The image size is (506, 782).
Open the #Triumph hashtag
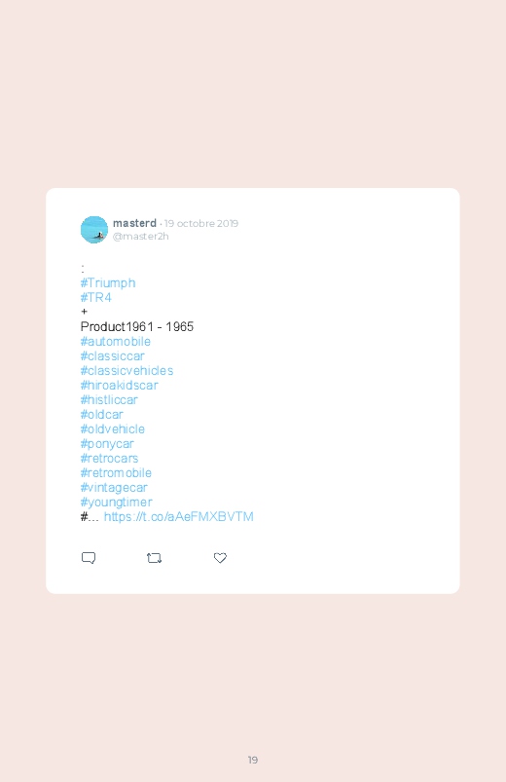pyautogui.click(x=108, y=282)
